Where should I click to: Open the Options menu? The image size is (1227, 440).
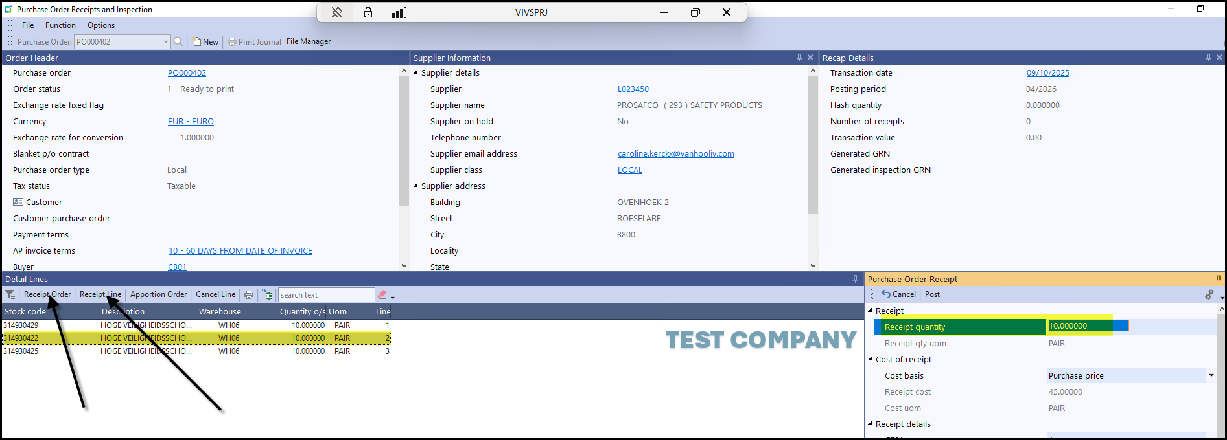pyautogui.click(x=101, y=25)
